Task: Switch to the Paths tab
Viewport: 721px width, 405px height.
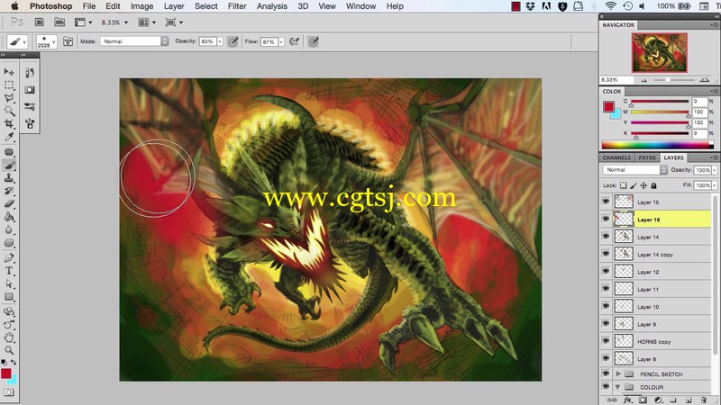Action: tap(647, 157)
